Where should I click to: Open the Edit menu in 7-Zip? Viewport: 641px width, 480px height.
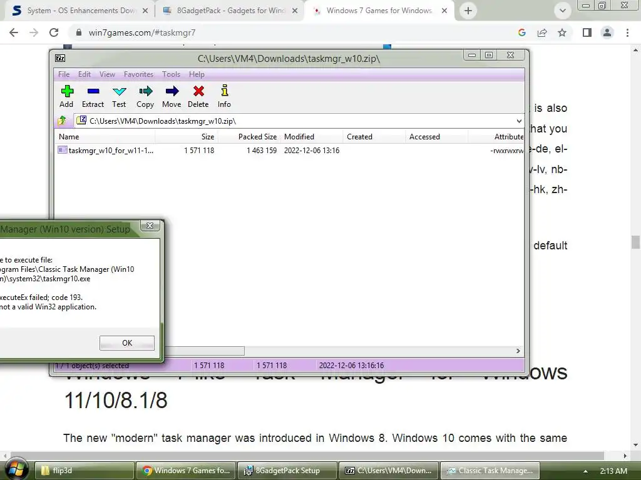pos(85,74)
